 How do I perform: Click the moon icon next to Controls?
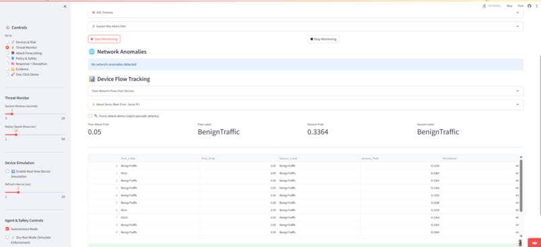(8, 27)
